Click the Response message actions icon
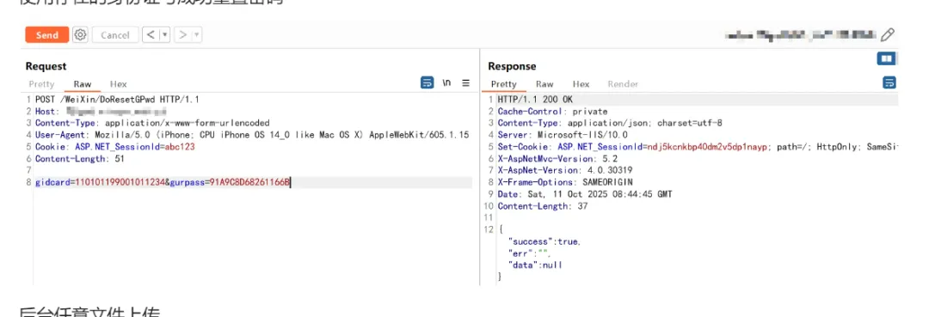This screenshot has width=929, height=317. 889,82
